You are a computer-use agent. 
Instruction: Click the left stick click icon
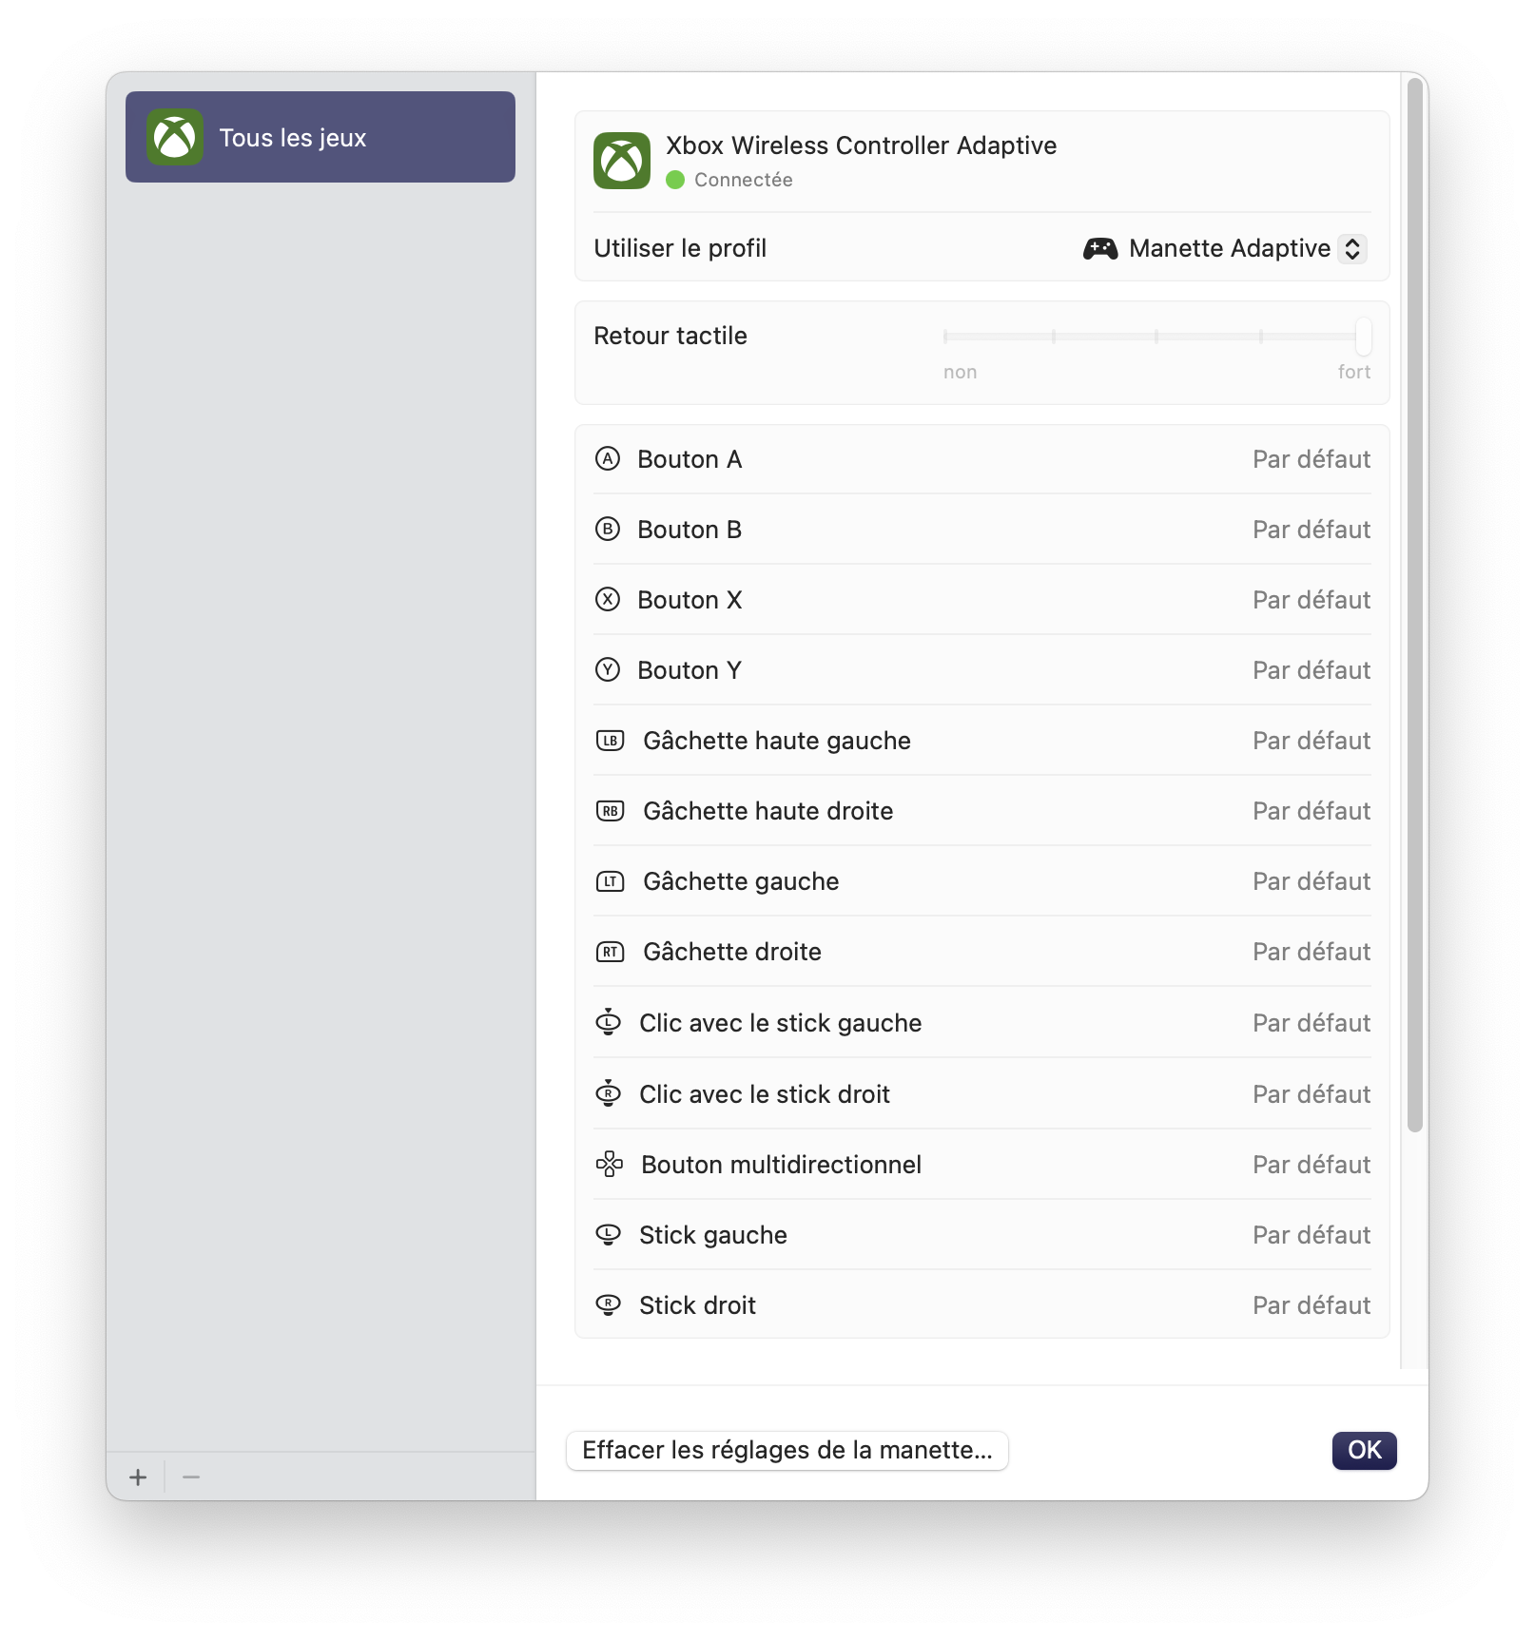tap(609, 1023)
